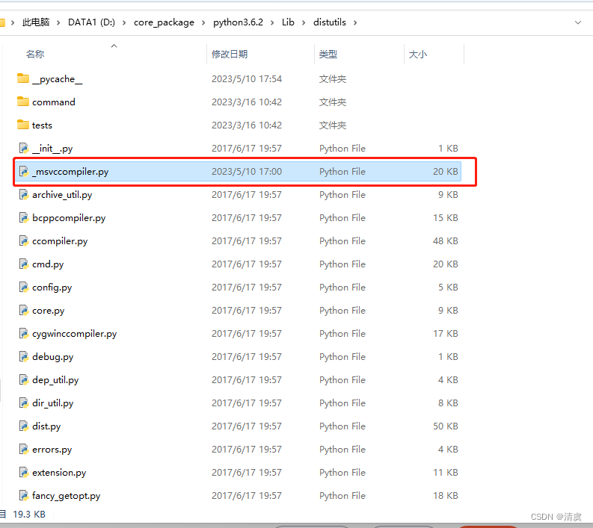The width and height of the screenshot is (593, 528).
Task: Open the chevron dropdown after python3.6.2
Action: pos(271,22)
